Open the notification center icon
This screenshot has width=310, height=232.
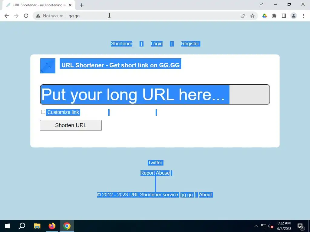click(301, 226)
